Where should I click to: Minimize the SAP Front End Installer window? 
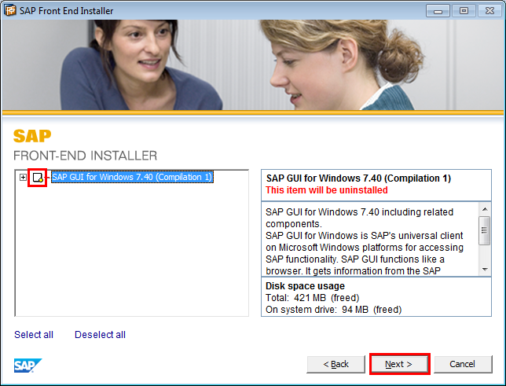pos(438,11)
